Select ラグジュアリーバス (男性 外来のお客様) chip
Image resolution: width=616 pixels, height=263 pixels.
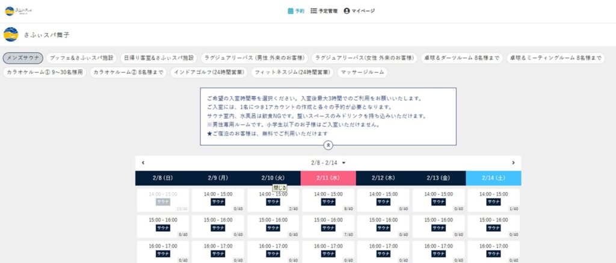click(254, 58)
